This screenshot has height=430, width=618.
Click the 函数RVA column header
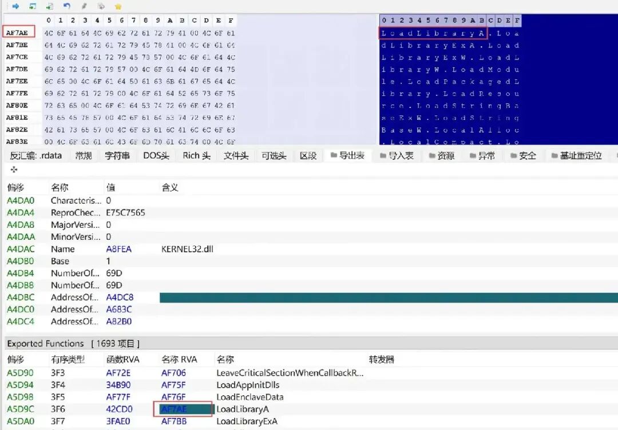pyautogui.click(x=122, y=360)
